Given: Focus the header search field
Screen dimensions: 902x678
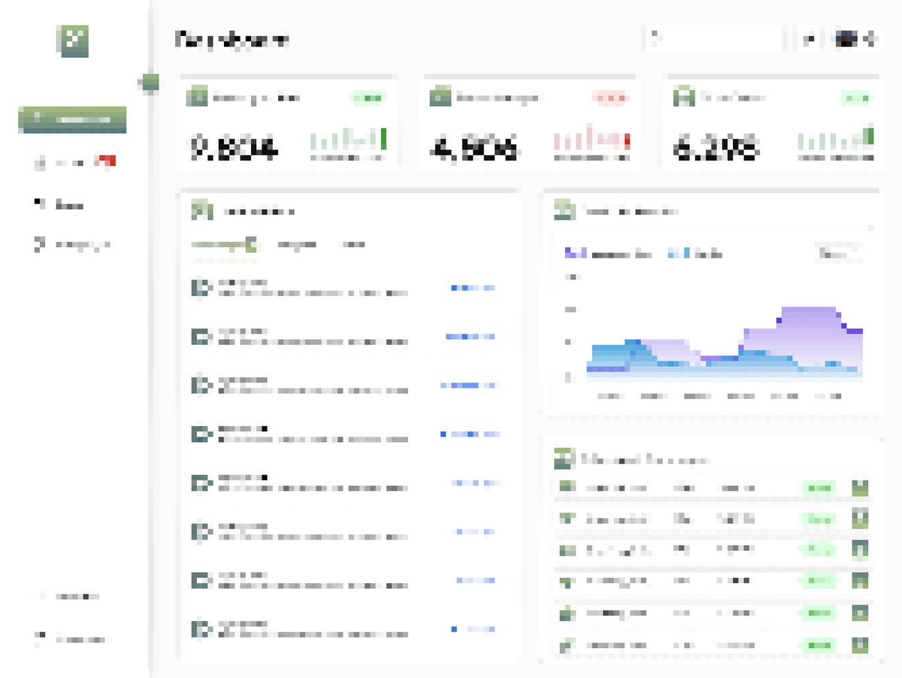Looking at the screenshot, I should tap(714, 39).
